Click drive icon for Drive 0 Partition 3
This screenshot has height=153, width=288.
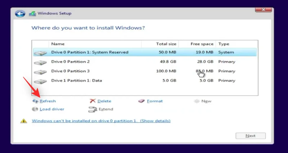40,72
